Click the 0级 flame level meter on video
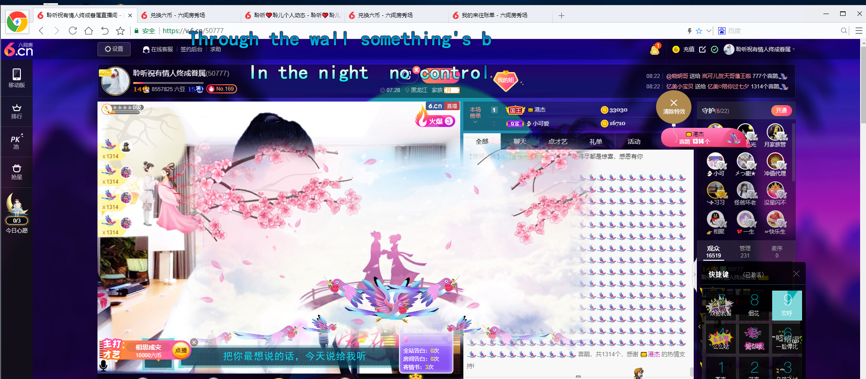The height and width of the screenshot is (379, 866). 122,109
